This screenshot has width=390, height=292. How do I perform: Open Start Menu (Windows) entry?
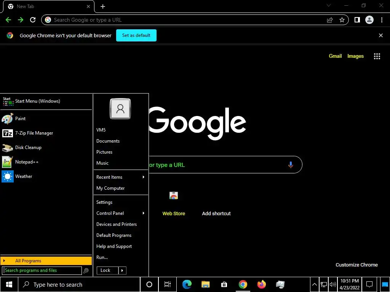pos(46,101)
